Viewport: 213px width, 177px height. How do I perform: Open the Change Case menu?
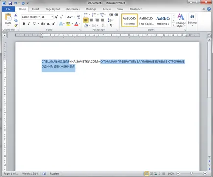(70, 17)
